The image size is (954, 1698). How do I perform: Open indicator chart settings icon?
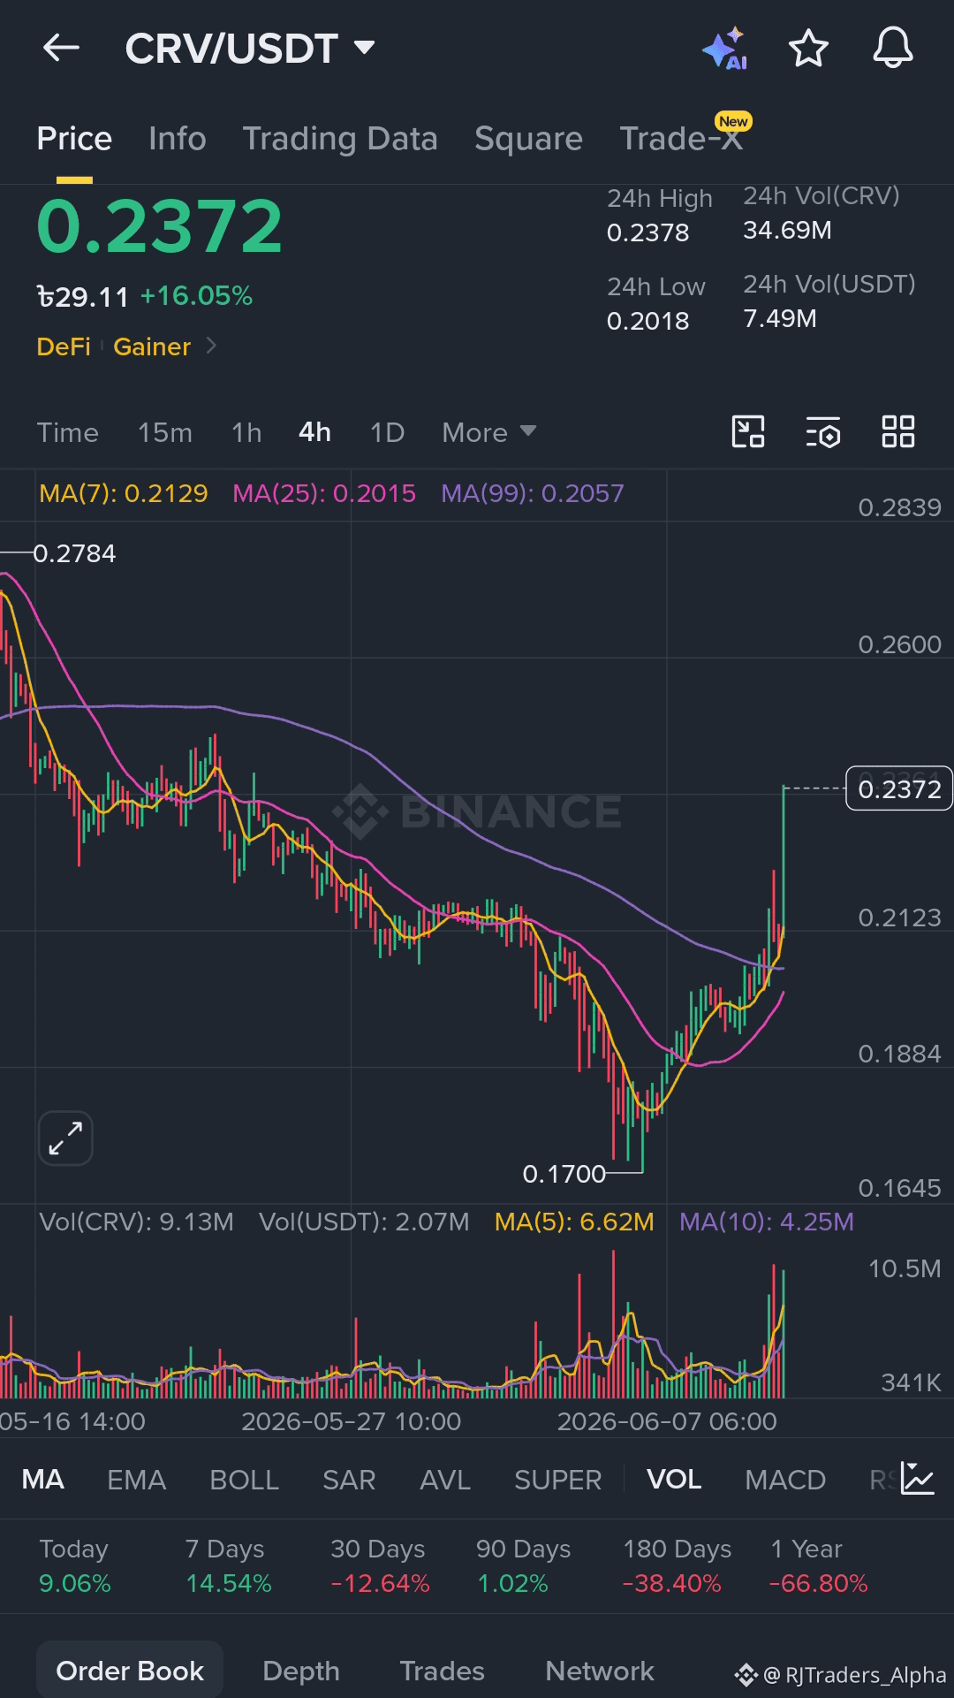(918, 1479)
